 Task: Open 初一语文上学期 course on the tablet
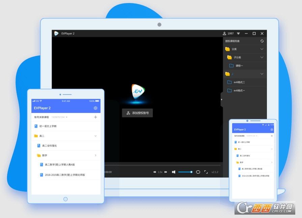click(66, 126)
